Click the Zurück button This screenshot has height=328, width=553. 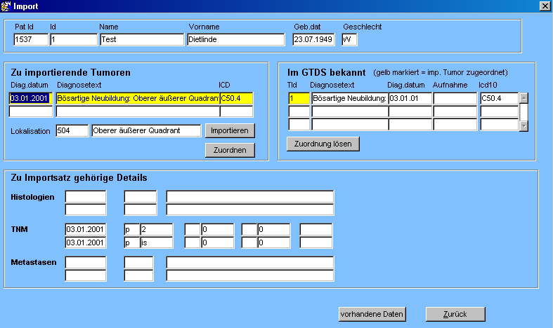pos(455,314)
